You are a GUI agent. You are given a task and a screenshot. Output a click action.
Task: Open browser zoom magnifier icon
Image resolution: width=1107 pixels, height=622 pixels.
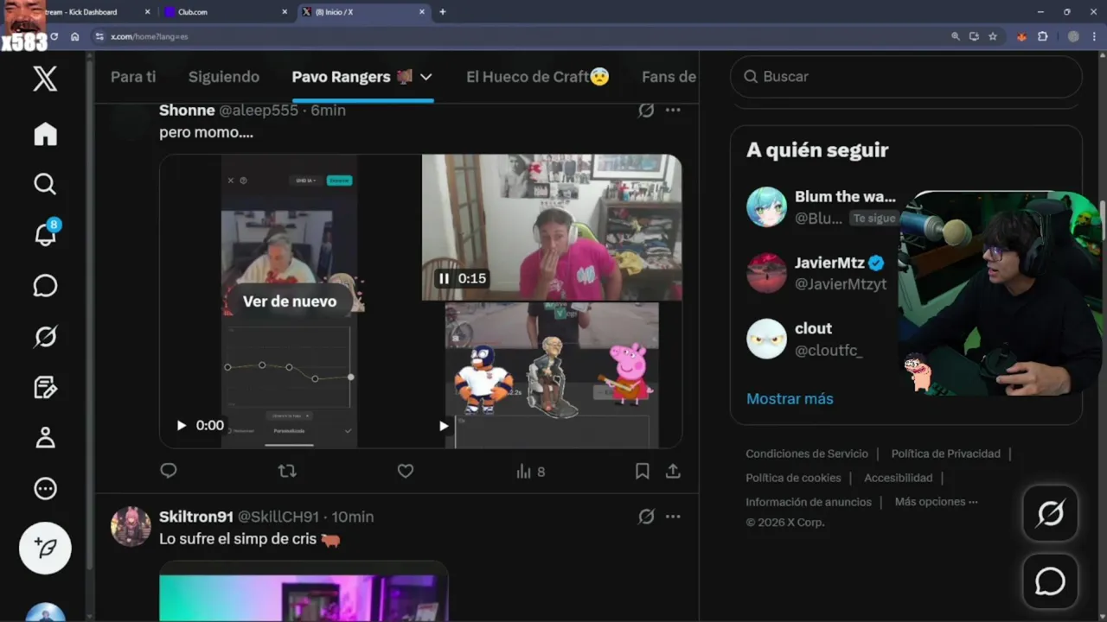[955, 36]
